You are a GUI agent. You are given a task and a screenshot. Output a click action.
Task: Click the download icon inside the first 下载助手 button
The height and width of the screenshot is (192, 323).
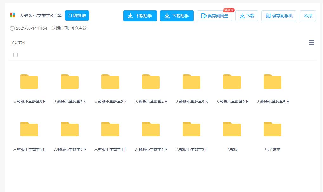tap(131, 16)
